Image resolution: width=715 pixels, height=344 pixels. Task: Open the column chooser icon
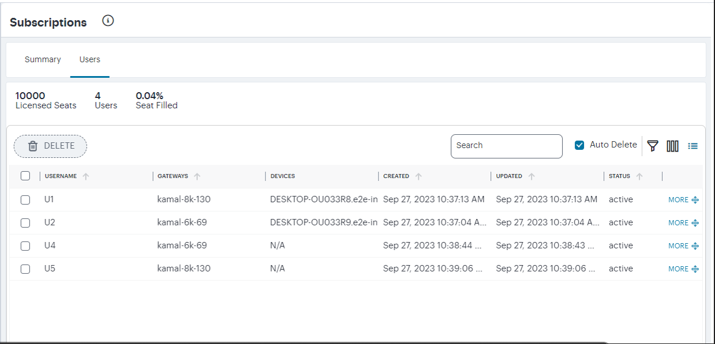pyautogui.click(x=672, y=146)
